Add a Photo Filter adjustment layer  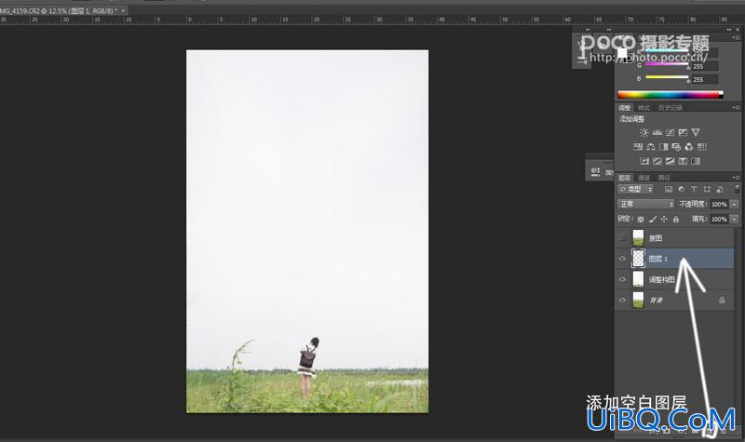[x=676, y=147]
